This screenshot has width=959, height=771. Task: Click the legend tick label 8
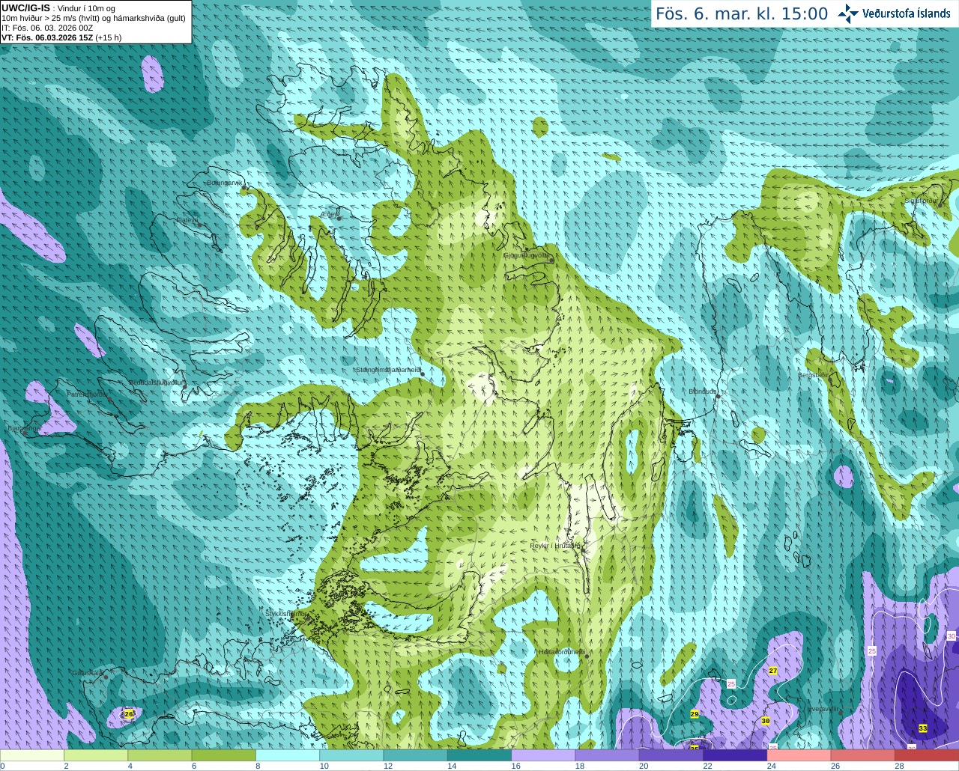[x=258, y=766]
